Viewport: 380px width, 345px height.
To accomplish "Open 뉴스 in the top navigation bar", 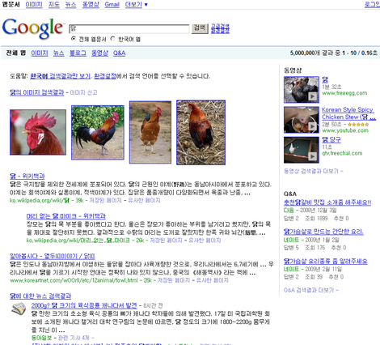I will pyautogui.click(x=71, y=5).
